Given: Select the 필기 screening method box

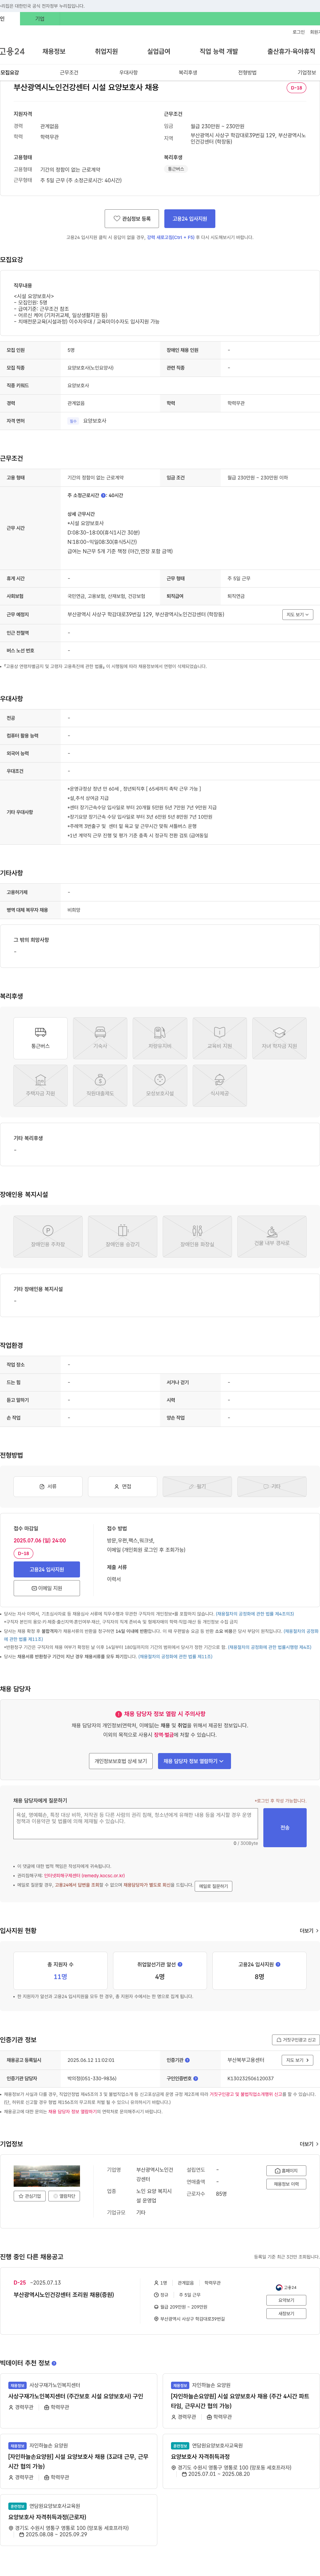Looking at the screenshot, I should 197,1486.
